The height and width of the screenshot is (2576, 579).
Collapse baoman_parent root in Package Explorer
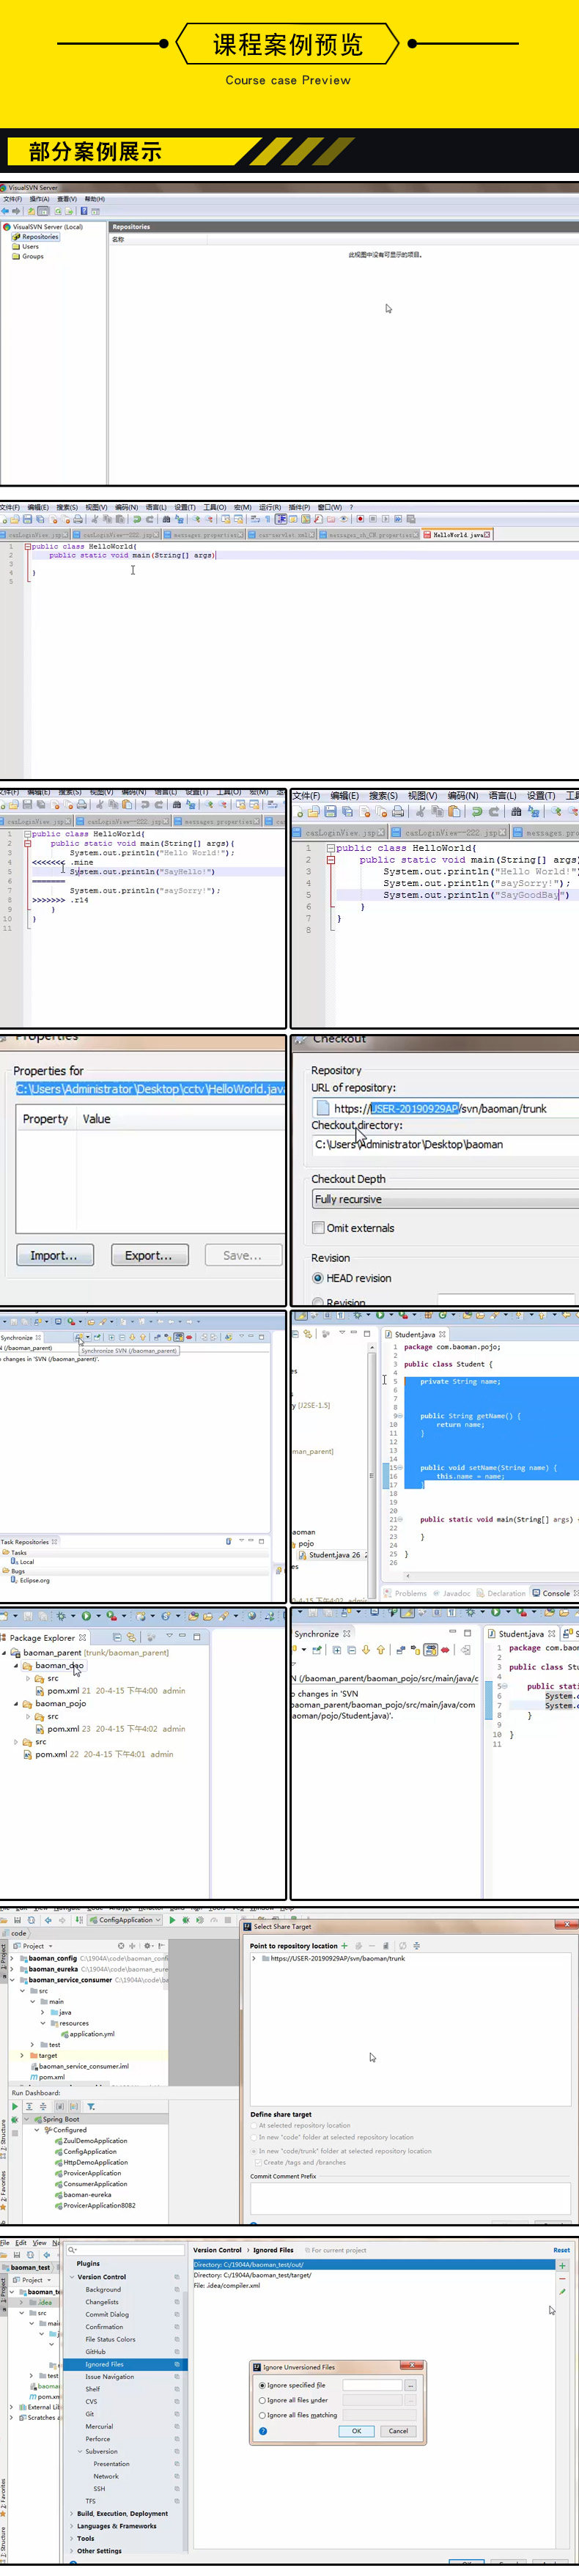4,1653
